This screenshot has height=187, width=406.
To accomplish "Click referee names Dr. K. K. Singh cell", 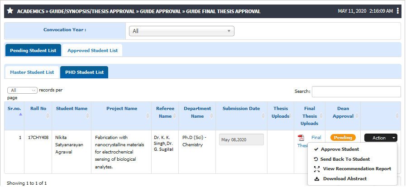I will [164, 143].
